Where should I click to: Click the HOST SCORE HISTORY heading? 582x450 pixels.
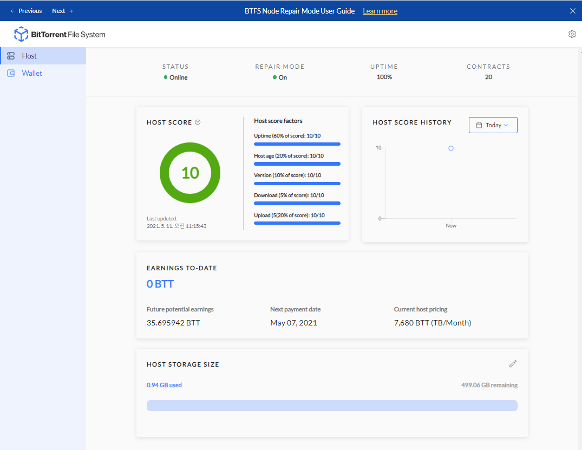tap(412, 122)
